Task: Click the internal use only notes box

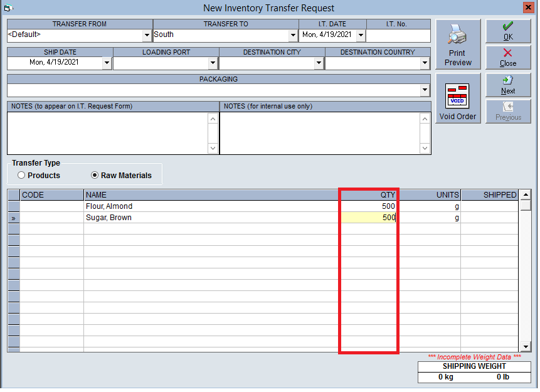Action: (x=321, y=134)
